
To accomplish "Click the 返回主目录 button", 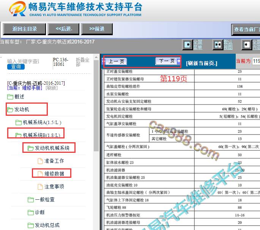I will click(x=24, y=29).
